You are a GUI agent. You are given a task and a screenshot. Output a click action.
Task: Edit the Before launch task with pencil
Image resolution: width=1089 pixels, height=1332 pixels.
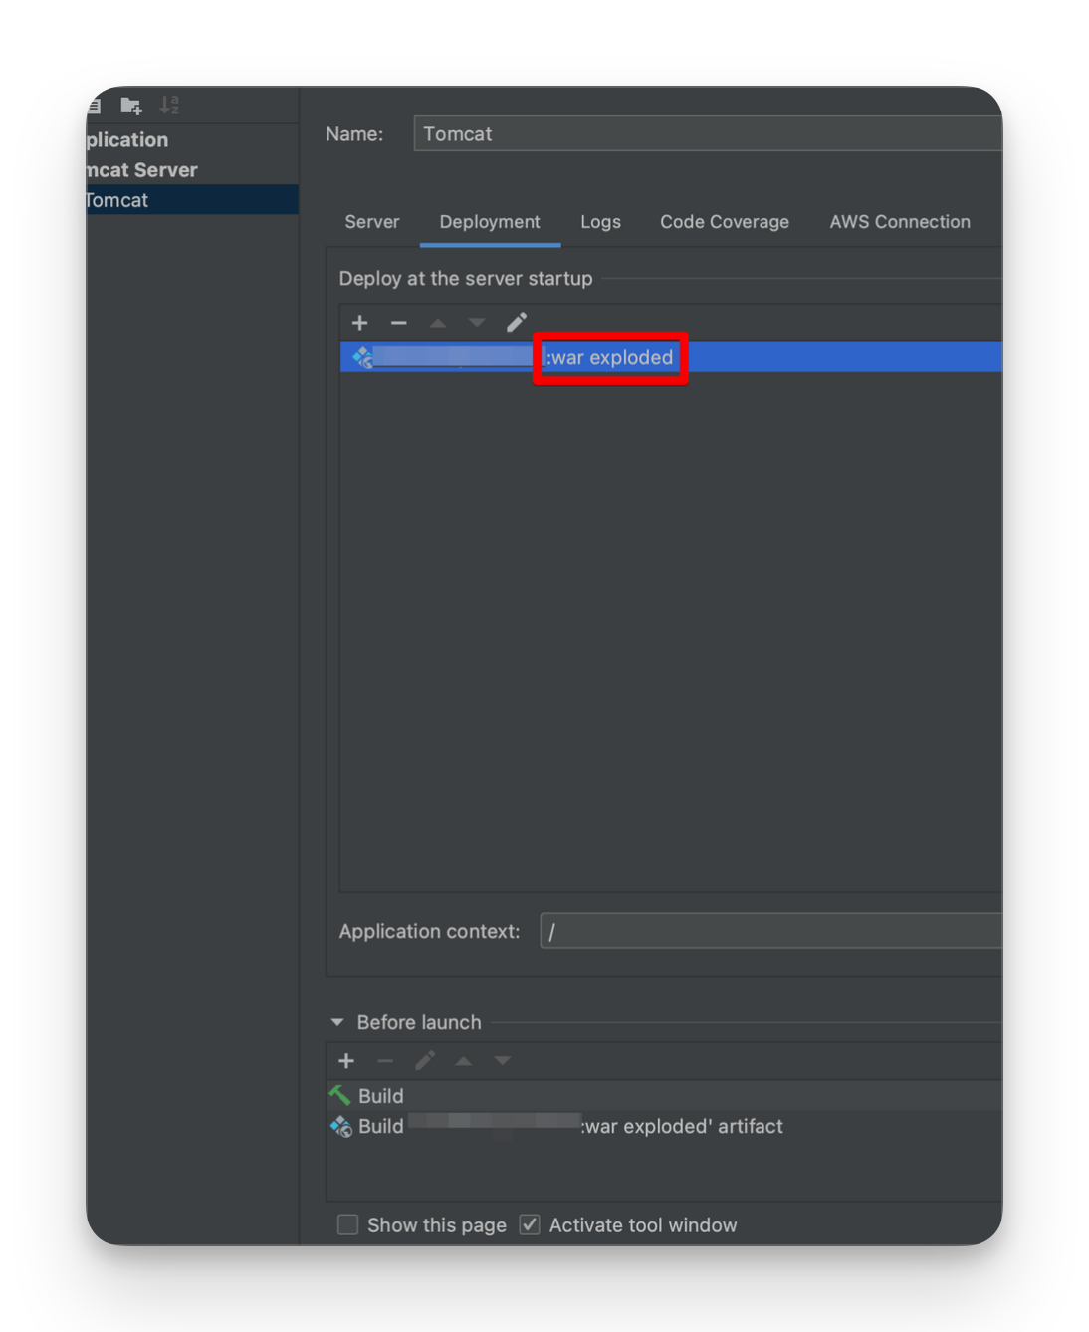point(425,1061)
